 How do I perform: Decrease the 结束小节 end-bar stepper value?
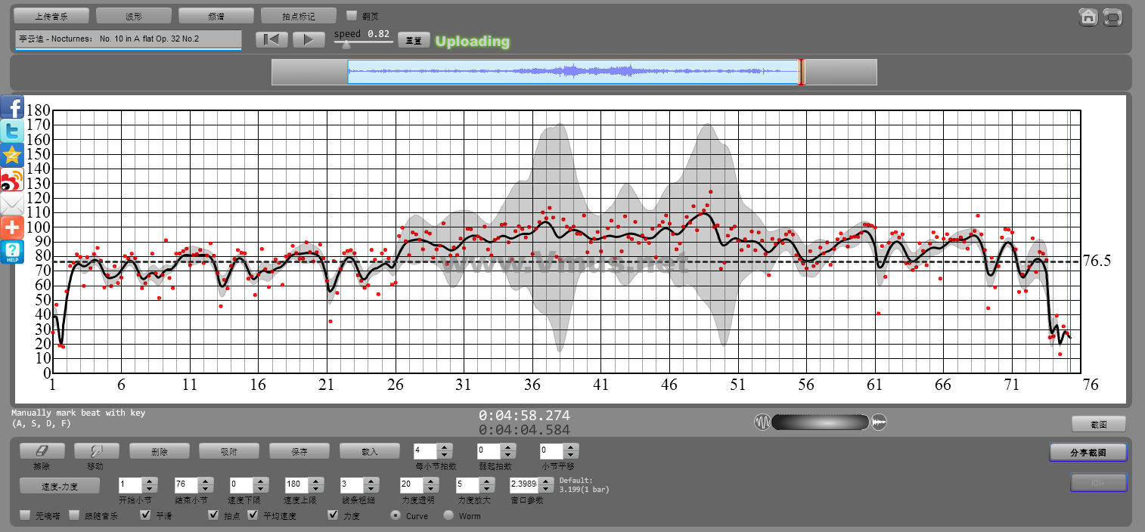click(x=205, y=488)
